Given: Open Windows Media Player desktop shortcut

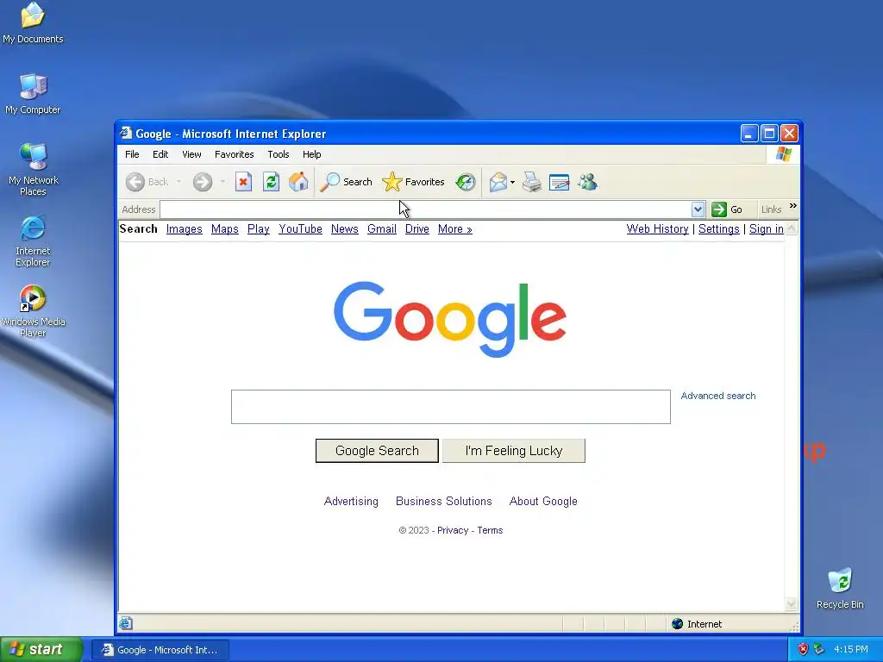Looking at the screenshot, I should tap(33, 310).
